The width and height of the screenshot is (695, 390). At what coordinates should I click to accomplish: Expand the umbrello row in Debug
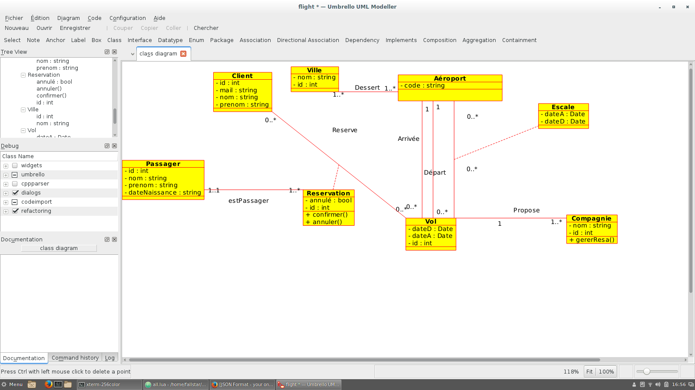[x=6, y=175]
